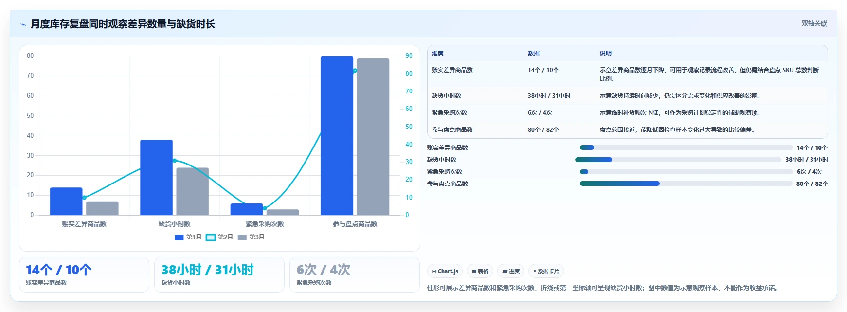Open the 14个 / 10个 stat card
Image resolution: width=847 pixels, height=312 pixels.
pos(84,275)
